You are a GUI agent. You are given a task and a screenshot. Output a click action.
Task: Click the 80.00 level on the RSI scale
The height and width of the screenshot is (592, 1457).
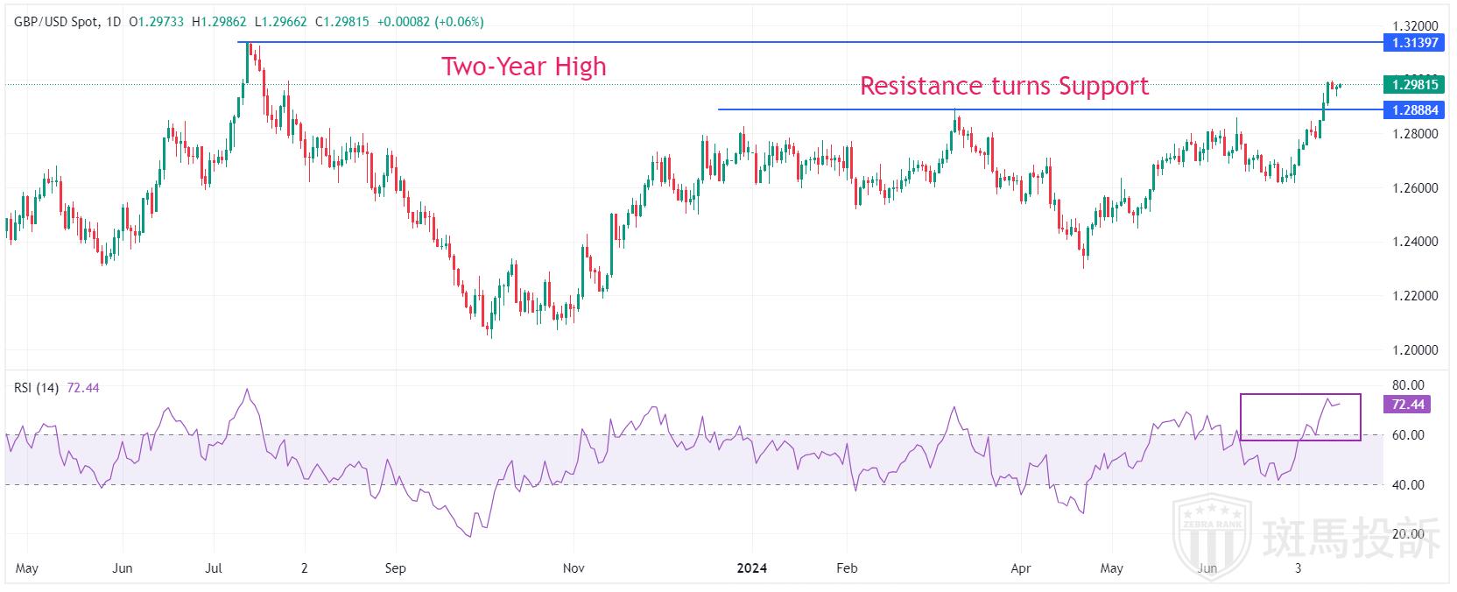click(1411, 385)
